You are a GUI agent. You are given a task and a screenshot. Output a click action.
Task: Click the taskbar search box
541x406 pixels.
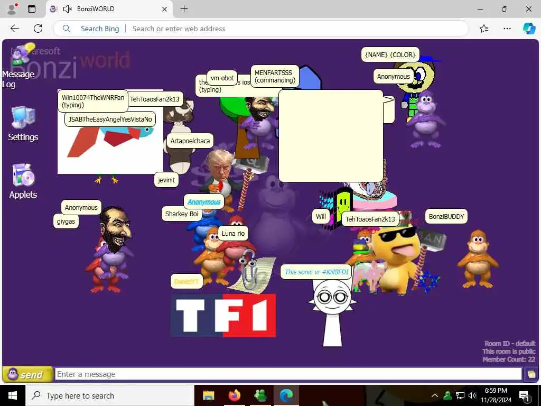(110, 395)
